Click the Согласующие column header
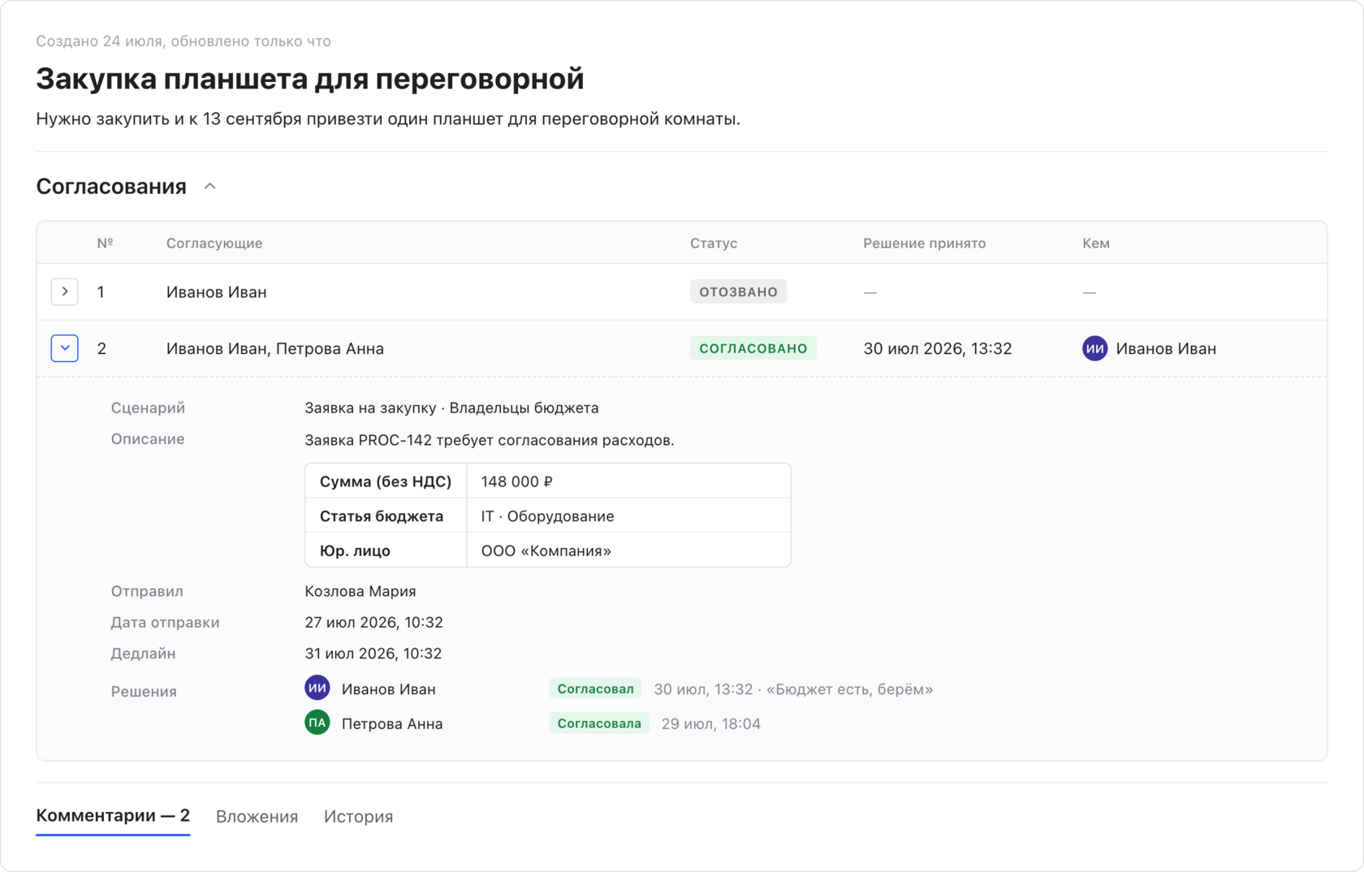This screenshot has height=872, width=1364. 214,244
